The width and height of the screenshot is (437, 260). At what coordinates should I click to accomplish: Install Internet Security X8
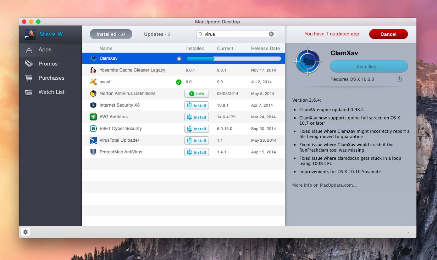(197, 106)
